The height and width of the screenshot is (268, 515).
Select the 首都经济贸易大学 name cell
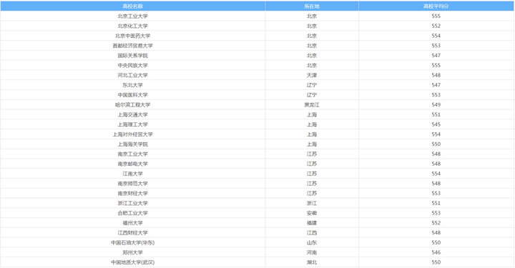[133, 46]
